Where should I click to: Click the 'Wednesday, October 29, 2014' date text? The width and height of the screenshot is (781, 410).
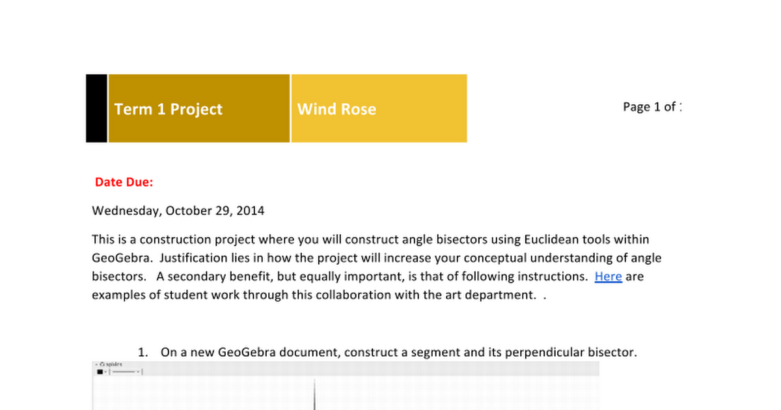click(178, 211)
